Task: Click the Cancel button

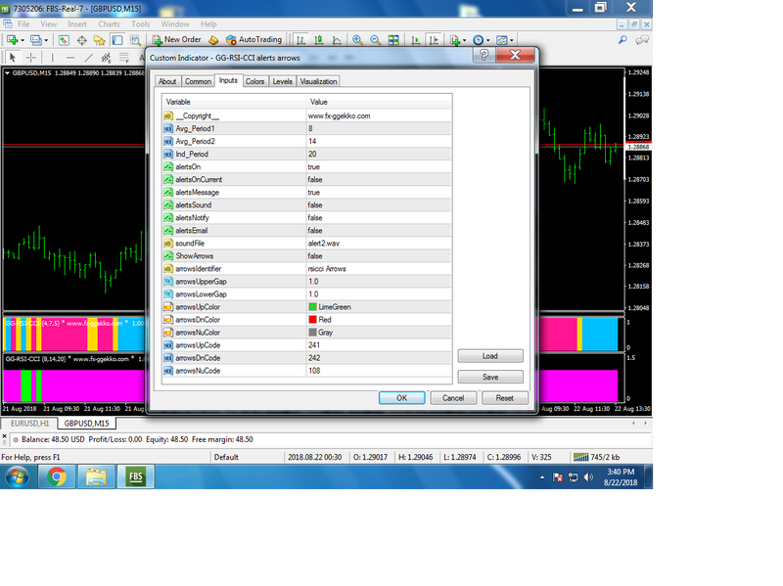Action: pos(453,398)
